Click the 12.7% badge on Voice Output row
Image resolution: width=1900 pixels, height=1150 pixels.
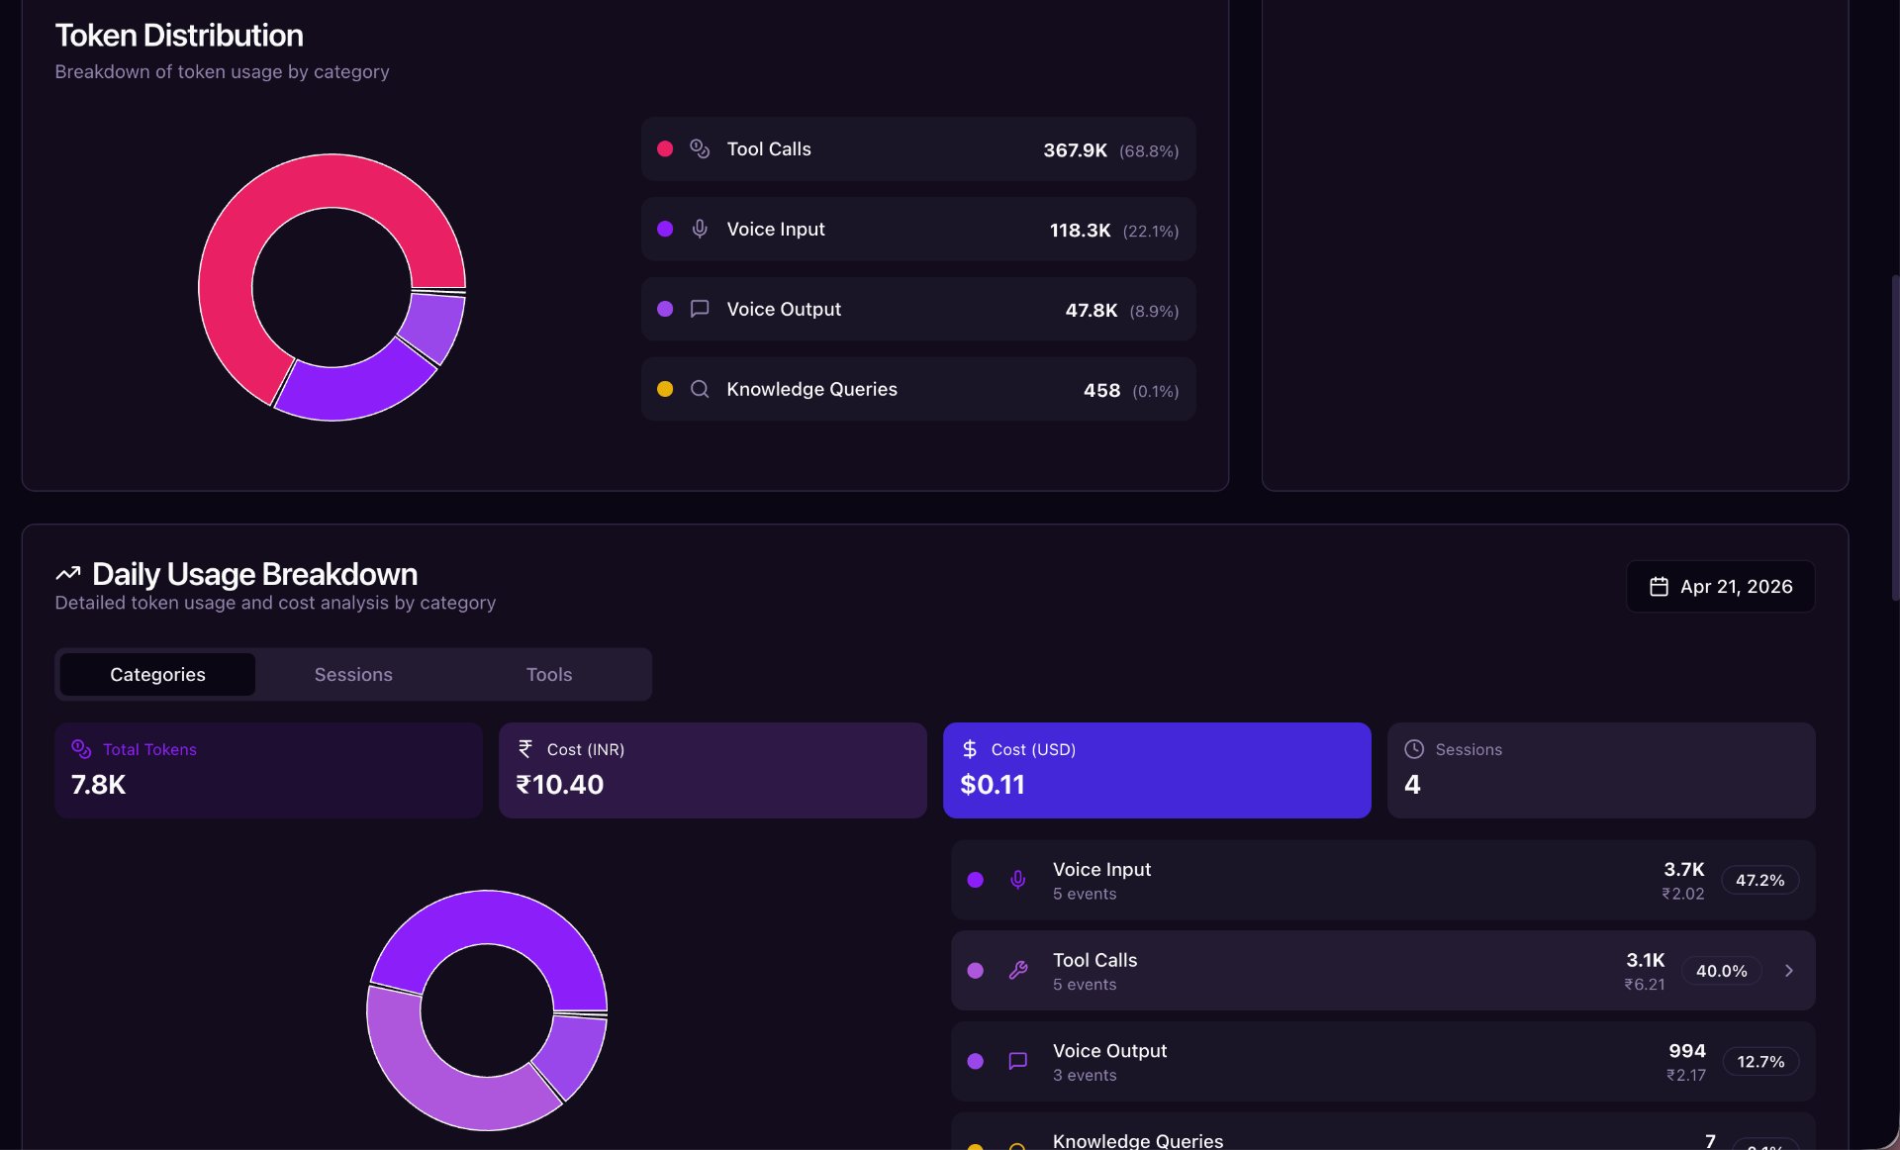coord(1760,1061)
